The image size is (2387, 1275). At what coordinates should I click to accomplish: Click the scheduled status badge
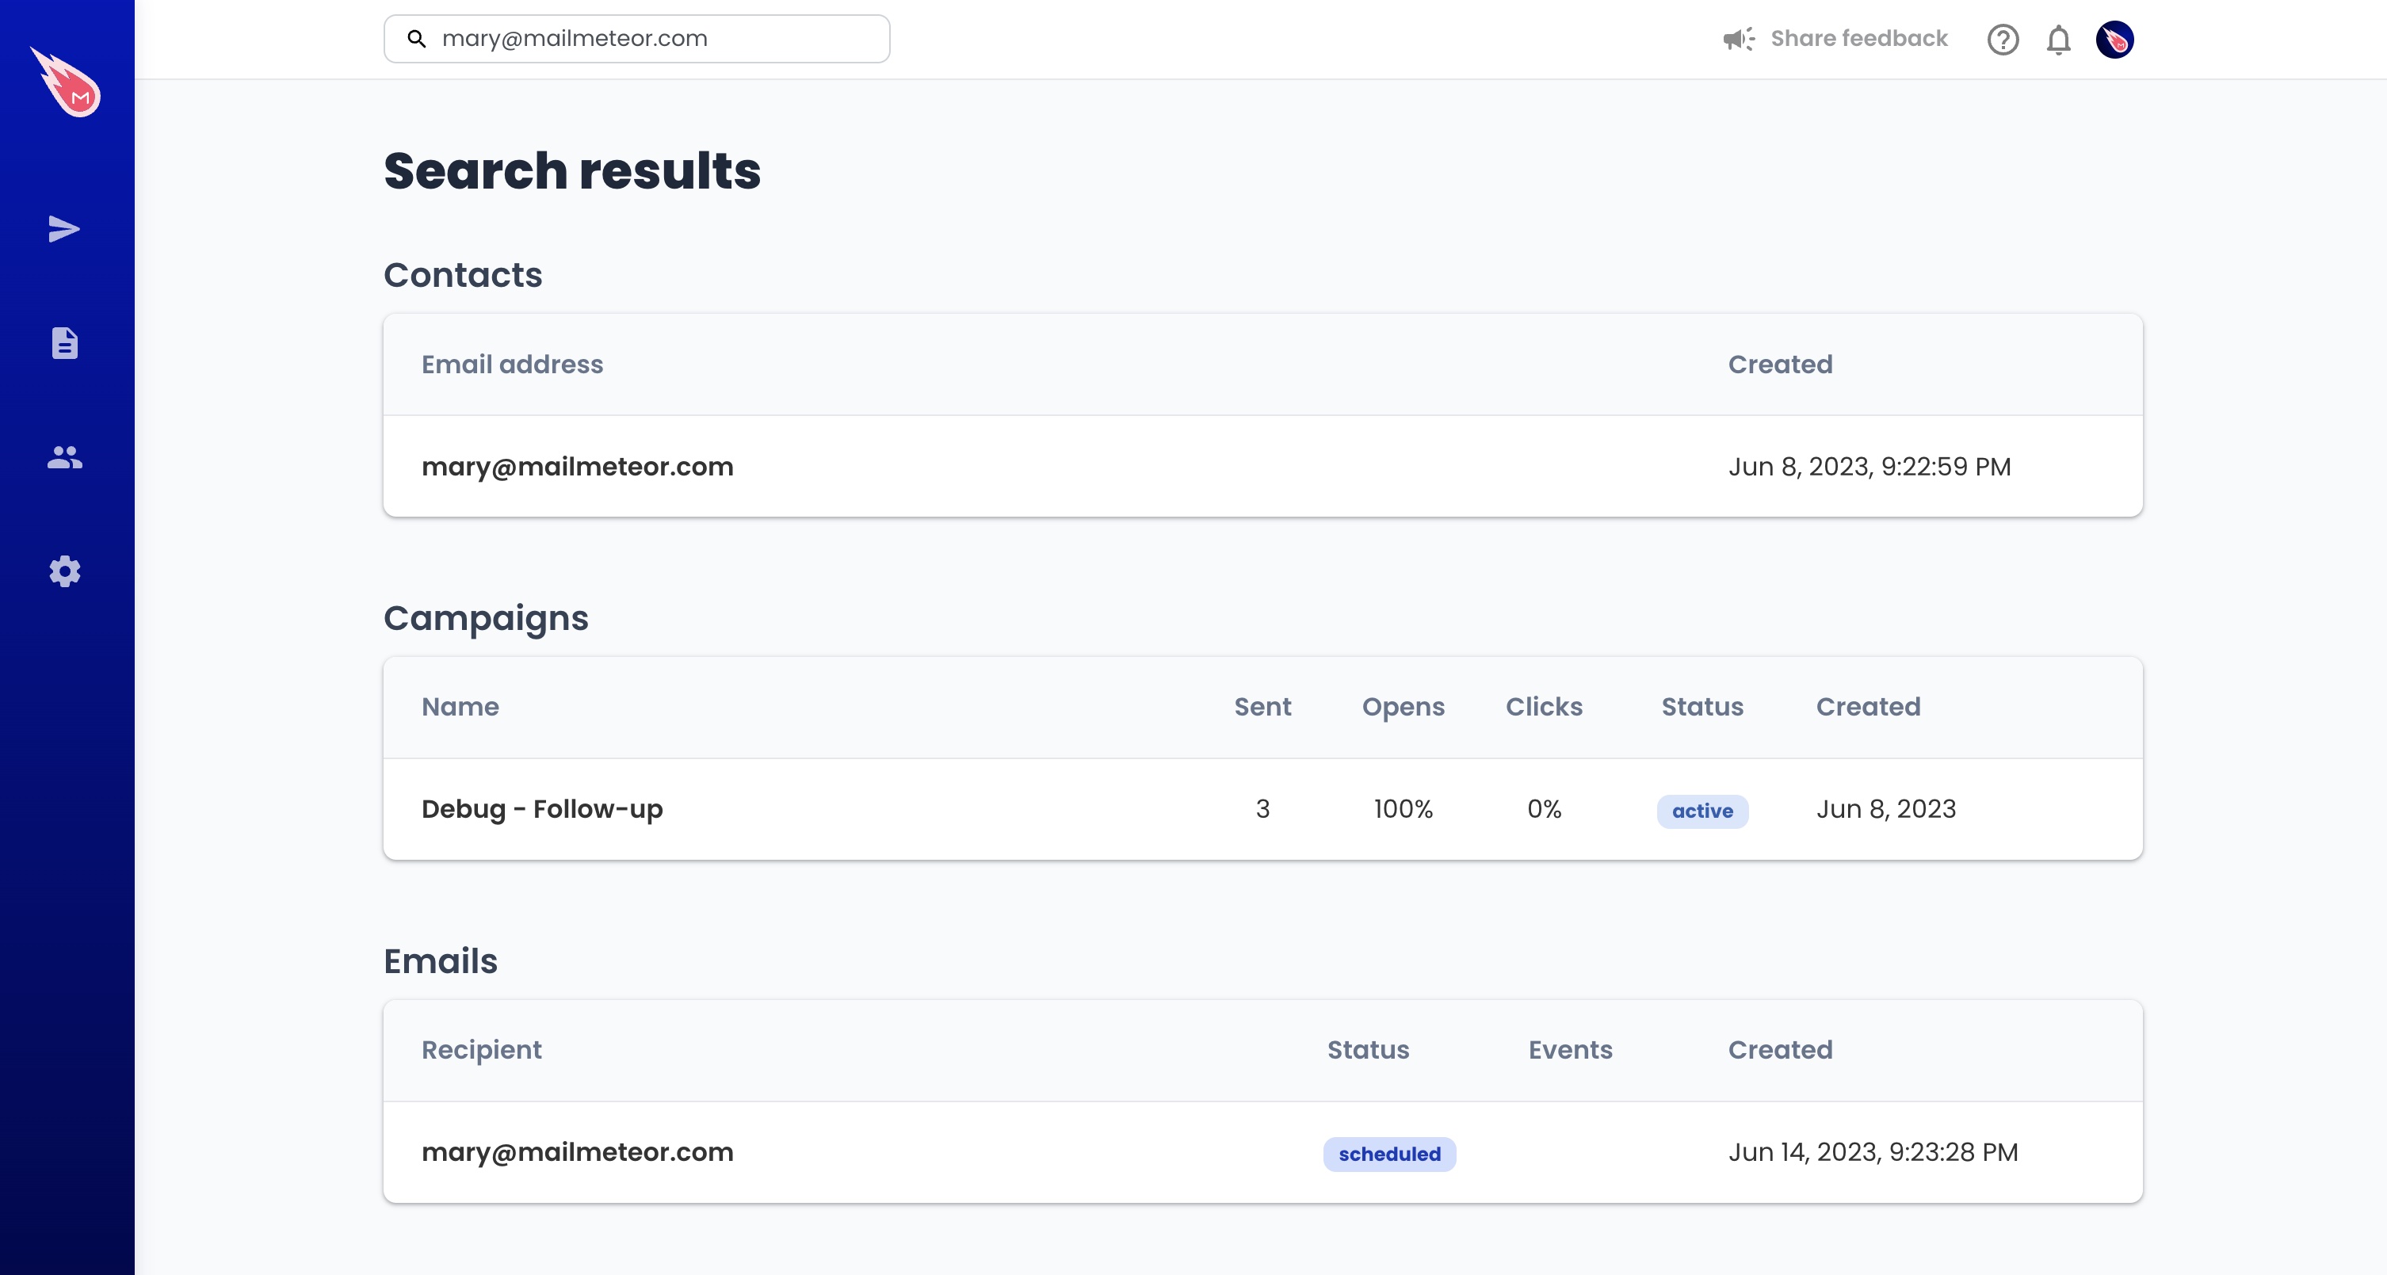[1389, 1154]
